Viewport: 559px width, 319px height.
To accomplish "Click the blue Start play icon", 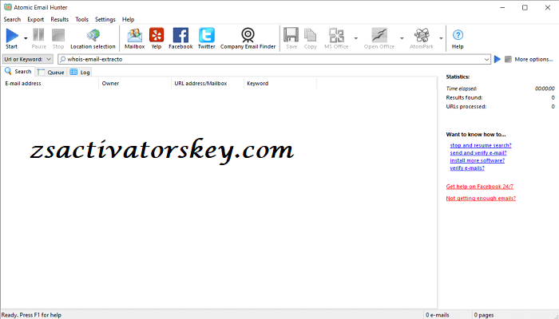I will tap(12, 35).
